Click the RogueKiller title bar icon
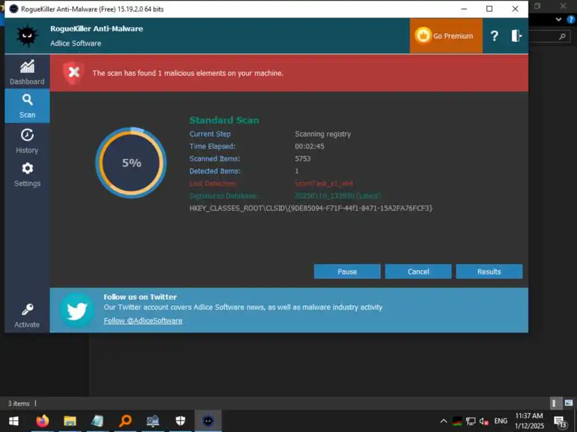 pyautogui.click(x=14, y=9)
